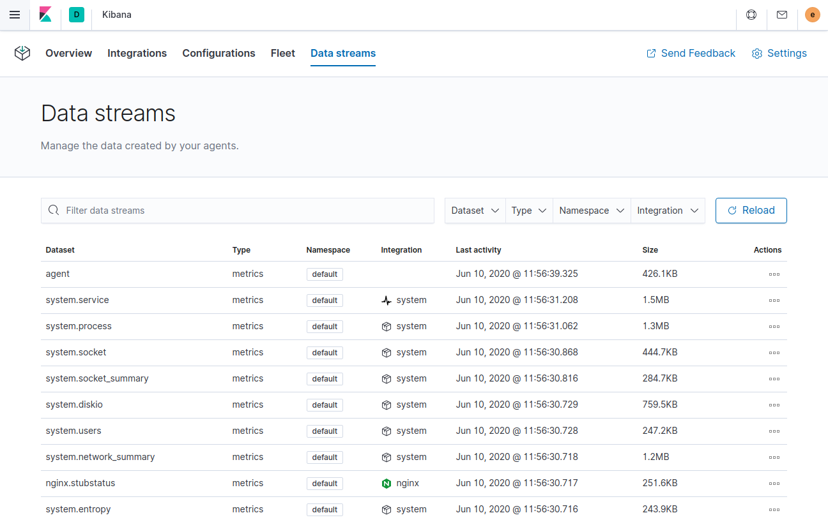
Task: Open the help life-buoy icon
Action: [751, 15]
